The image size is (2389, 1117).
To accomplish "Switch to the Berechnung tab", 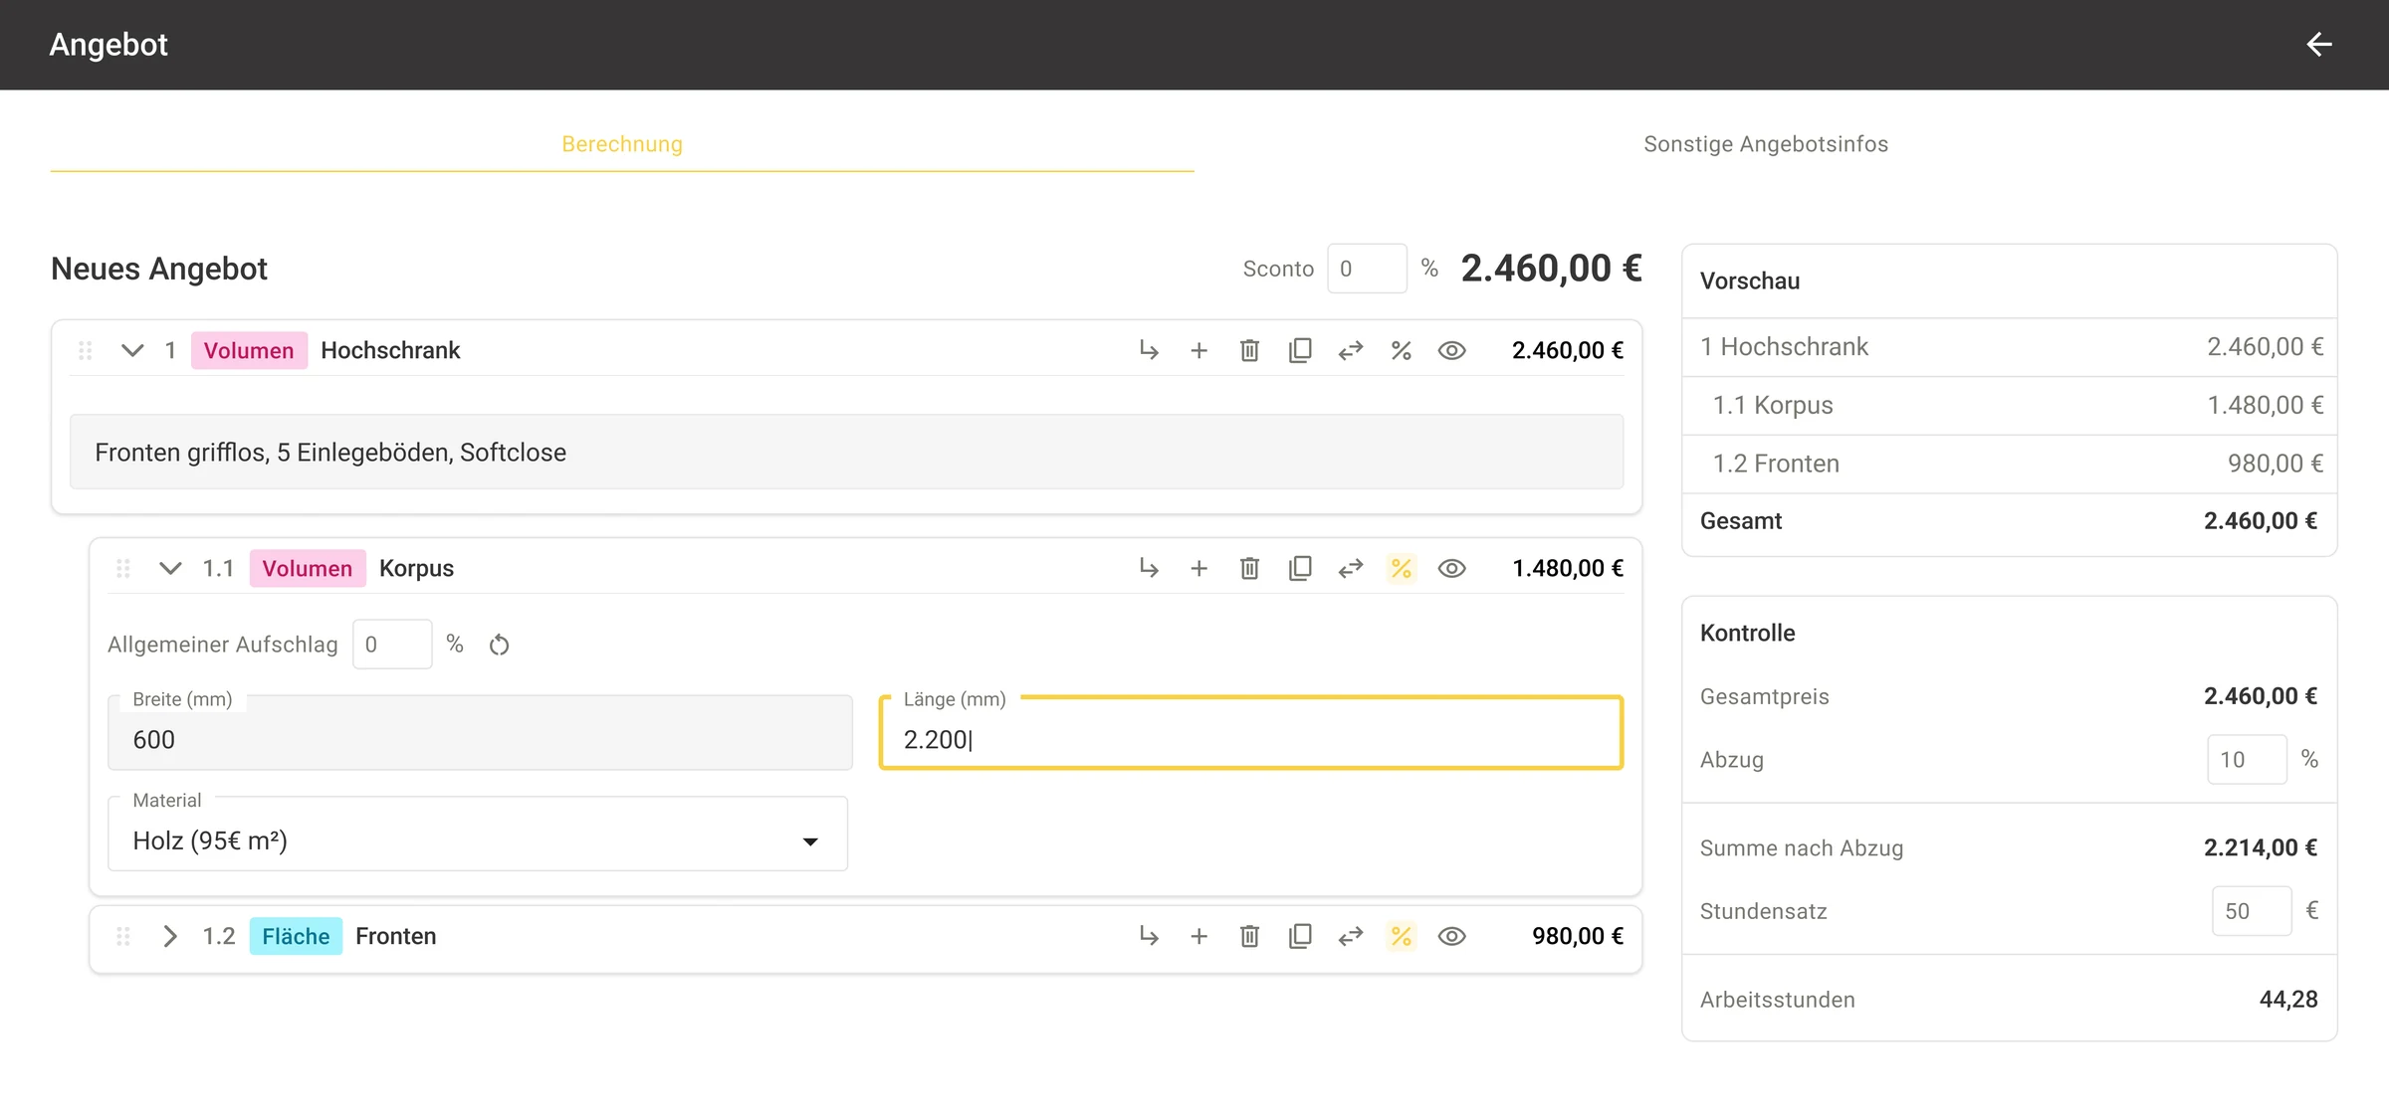I will (x=622, y=144).
